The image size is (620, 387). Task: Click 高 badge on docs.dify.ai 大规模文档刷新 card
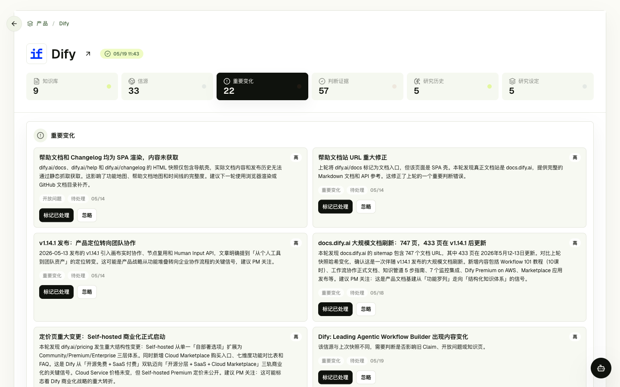[575, 243]
